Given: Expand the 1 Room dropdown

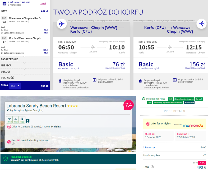Looking at the screenshot, I should click(149, 148).
